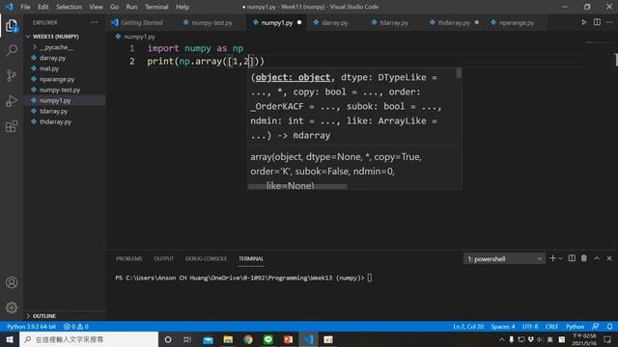Click feedback icon in status bar
Viewport: 618px width, 347px height.
pyautogui.click(x=596, y=327)
